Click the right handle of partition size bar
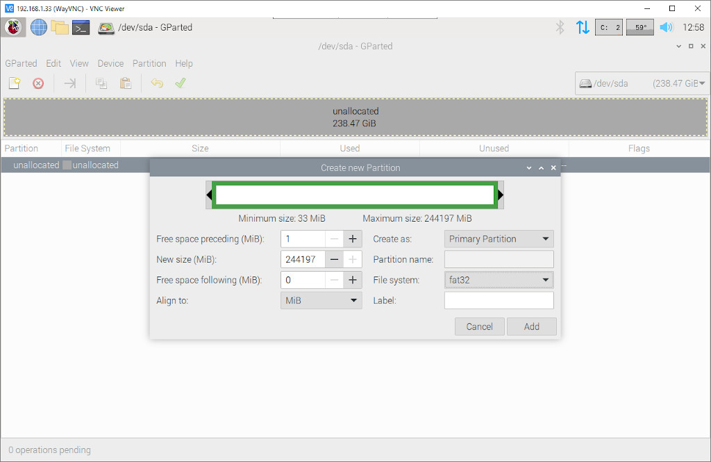Viewport: 711px width, 462px height. tap(501, 195)
